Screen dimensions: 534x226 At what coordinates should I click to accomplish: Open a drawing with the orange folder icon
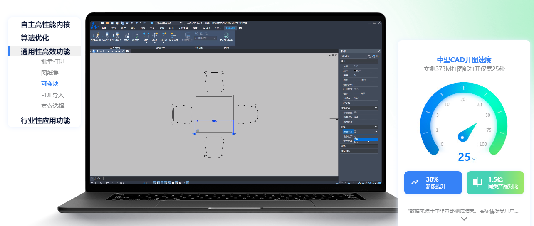107,23
